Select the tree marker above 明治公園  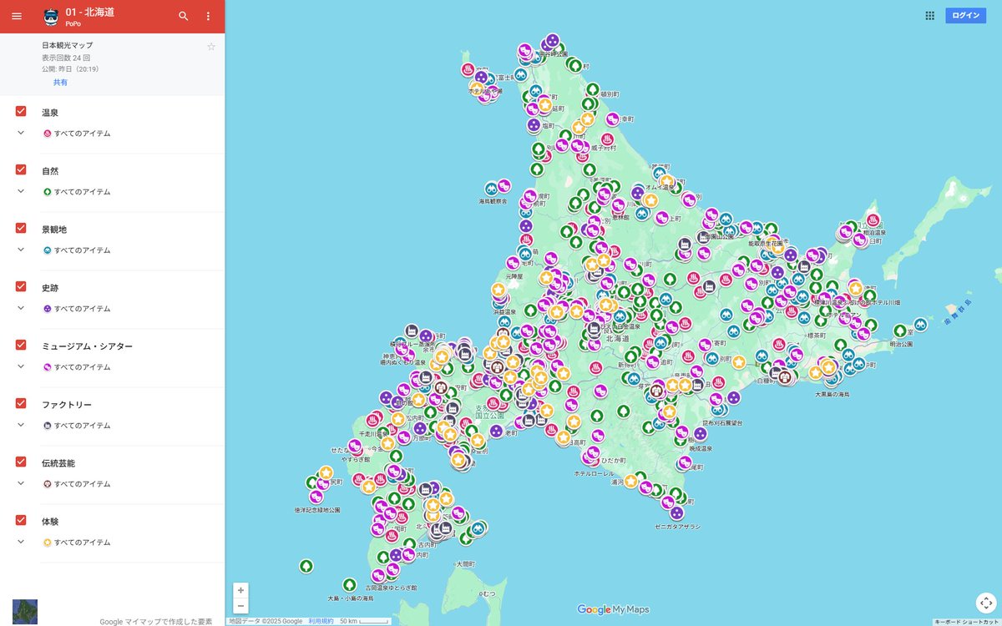[899, 331]
